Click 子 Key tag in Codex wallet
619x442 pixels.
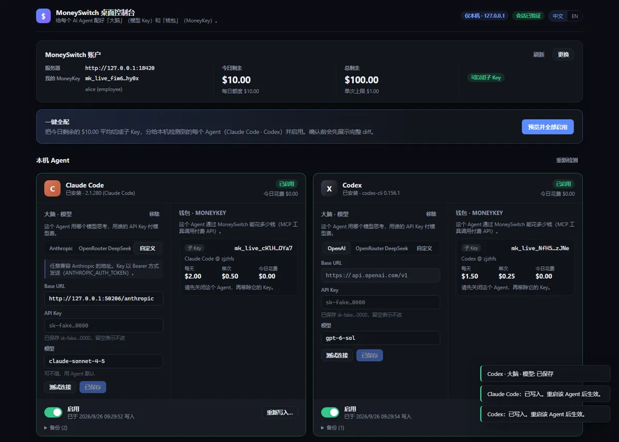(x=471, y=248)
